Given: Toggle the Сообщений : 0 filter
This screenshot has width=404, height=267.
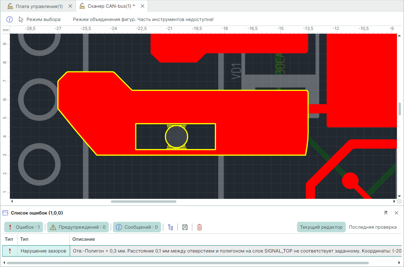Looking at the screenshot, I should tap(137, 227).
